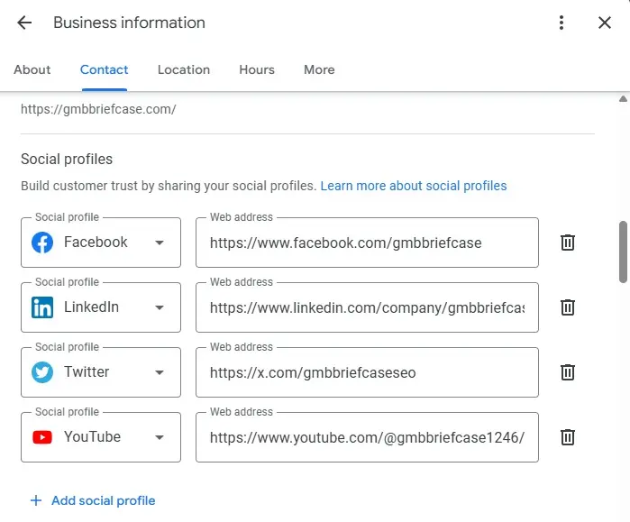Click the plus icon beside Add social profile

tap(36, 500)
